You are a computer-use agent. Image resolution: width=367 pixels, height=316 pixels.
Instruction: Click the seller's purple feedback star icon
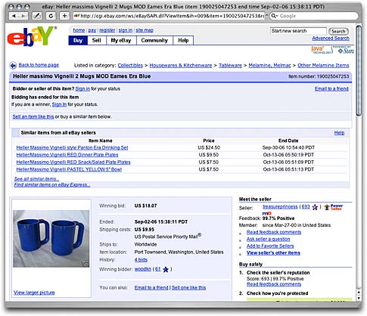click(x=315, y=207)
